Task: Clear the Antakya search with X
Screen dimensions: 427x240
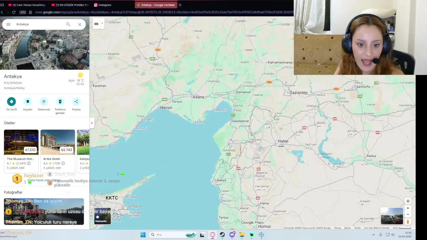Action: [x=80, y=24]
